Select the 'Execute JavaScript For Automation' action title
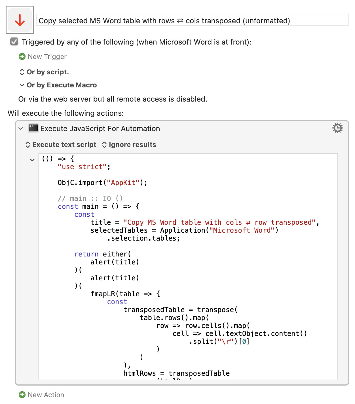The height and width of the screenshot is (404, 355). [x=100, y=129]
